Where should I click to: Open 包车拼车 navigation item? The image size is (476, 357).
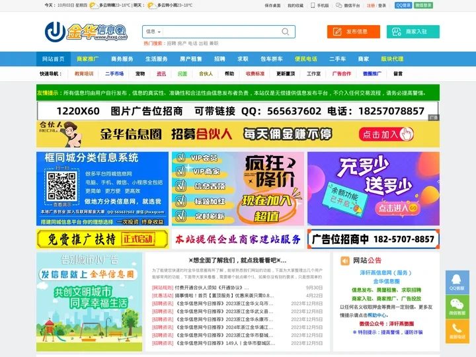tap(272, 59)
